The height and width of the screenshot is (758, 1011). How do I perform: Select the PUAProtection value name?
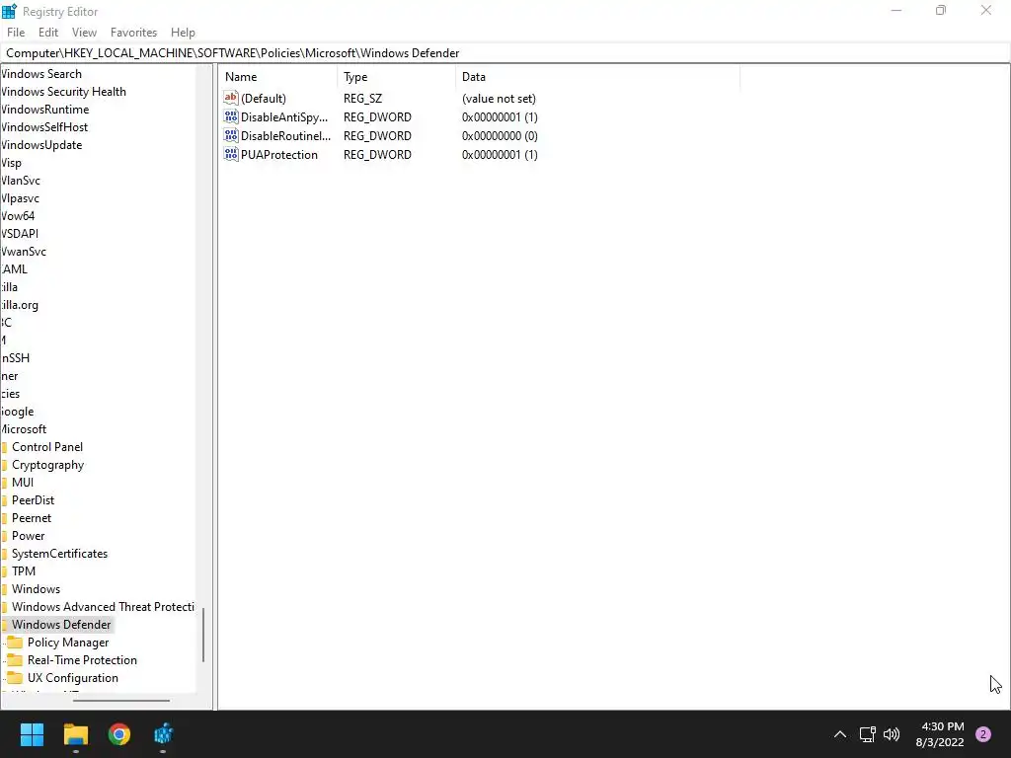tap(279, 154)
